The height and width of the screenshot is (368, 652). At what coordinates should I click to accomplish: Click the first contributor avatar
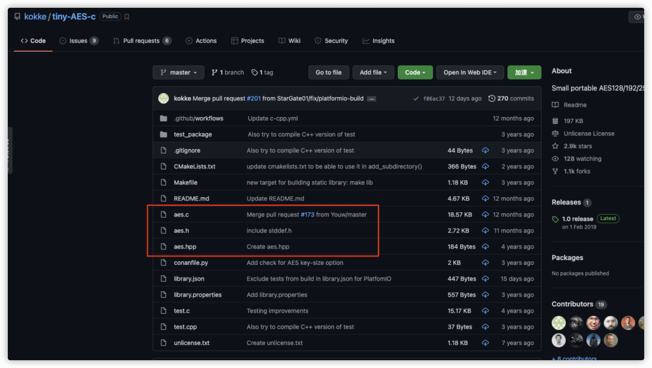pos(558,323)
